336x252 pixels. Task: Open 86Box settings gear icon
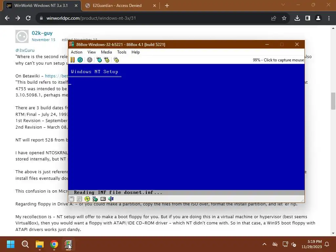point(116,60)
